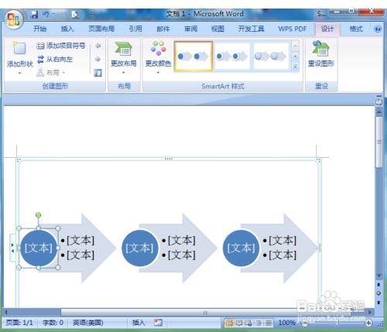
Task: Open the 布局 dropdown in 创建图形
Action: point(51,73)
